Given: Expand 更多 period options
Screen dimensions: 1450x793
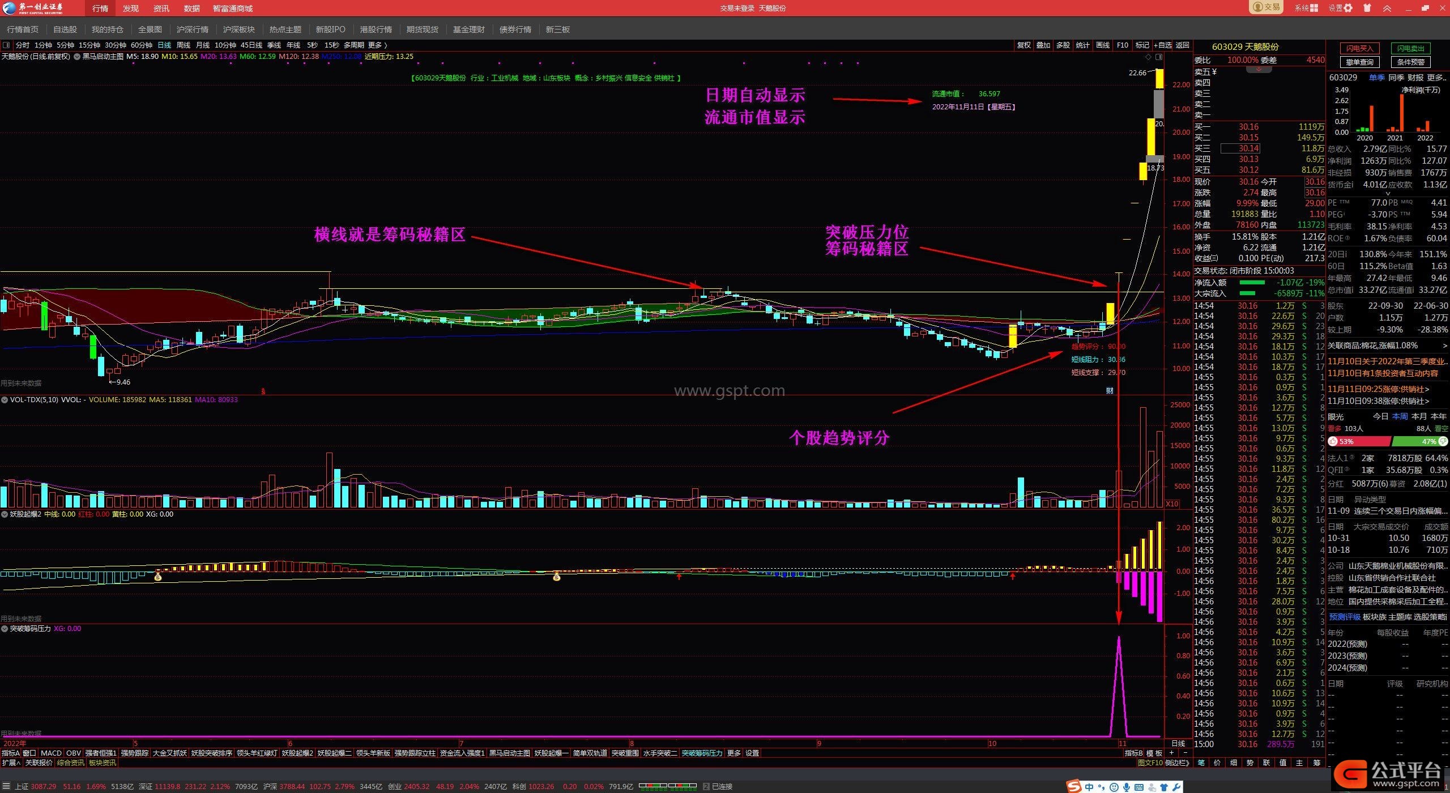Looking at the screenshot, I should point(378,45).
